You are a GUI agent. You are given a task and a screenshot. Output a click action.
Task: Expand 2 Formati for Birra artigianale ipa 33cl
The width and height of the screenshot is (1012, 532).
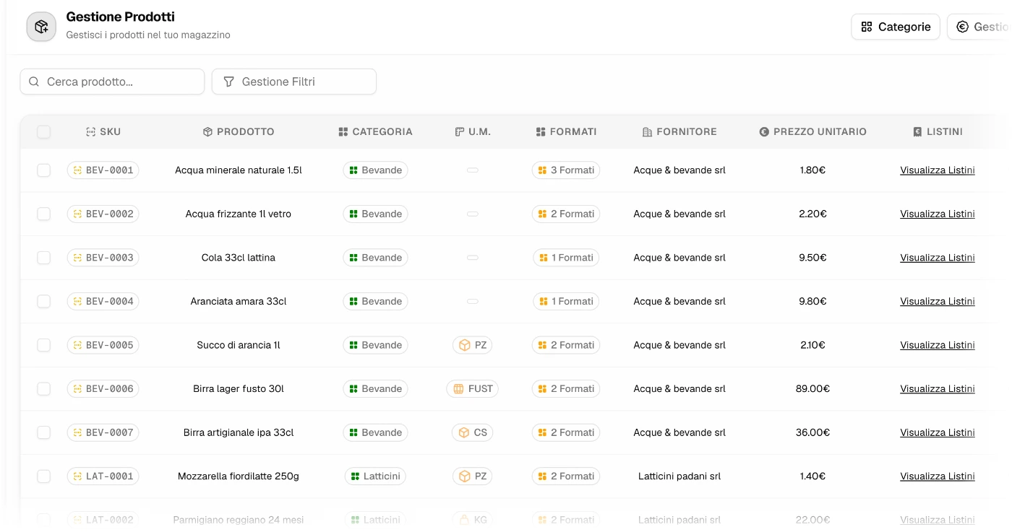tap(566, 432)
